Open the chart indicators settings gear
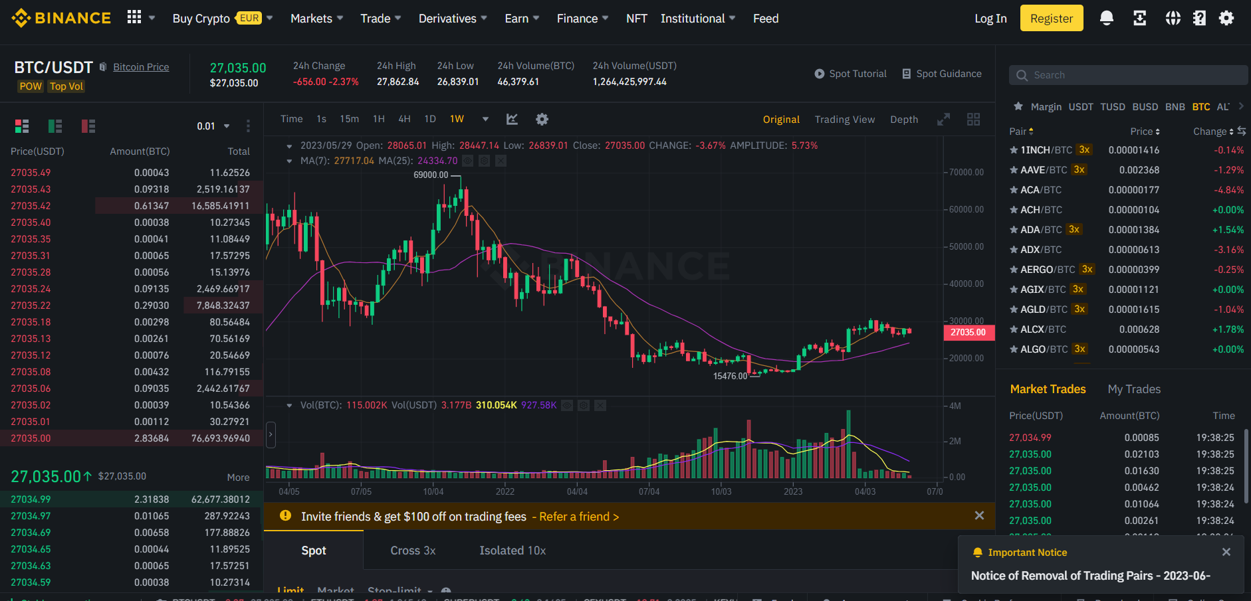This screenshot has height=601, width=1251. click(x=542, y=119)
